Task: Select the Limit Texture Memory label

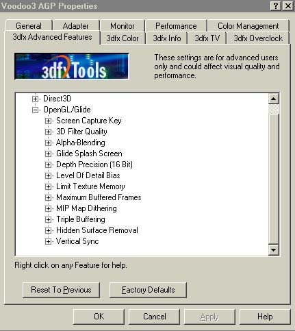Action: click(x=90, y=186)
